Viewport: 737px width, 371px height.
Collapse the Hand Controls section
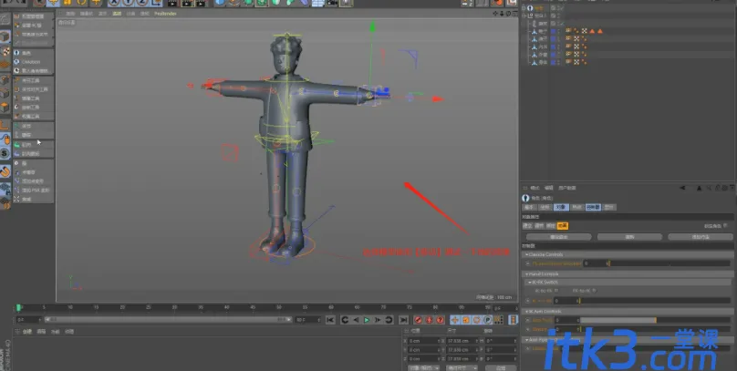(x=527, y=273)
